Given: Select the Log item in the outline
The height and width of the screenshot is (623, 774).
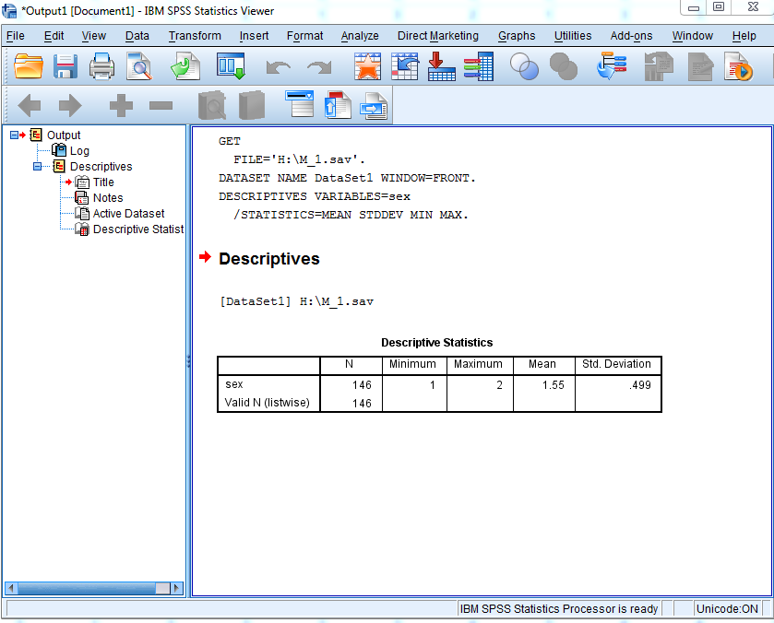Looking at the screenshot, I should pyautogui.click(x=79, y=151).
